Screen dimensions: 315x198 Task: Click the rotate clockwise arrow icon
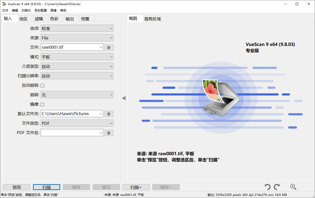[x=277, y=187]
